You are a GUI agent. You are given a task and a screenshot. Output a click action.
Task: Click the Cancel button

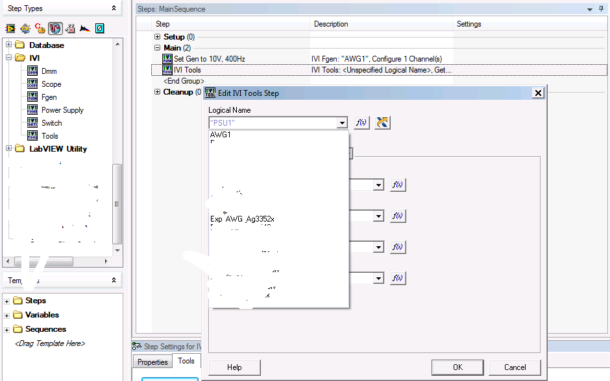(515, 367)
